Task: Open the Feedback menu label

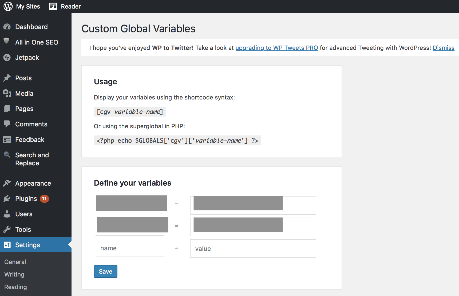Action: pyautogui.click(x=30, y=139)
